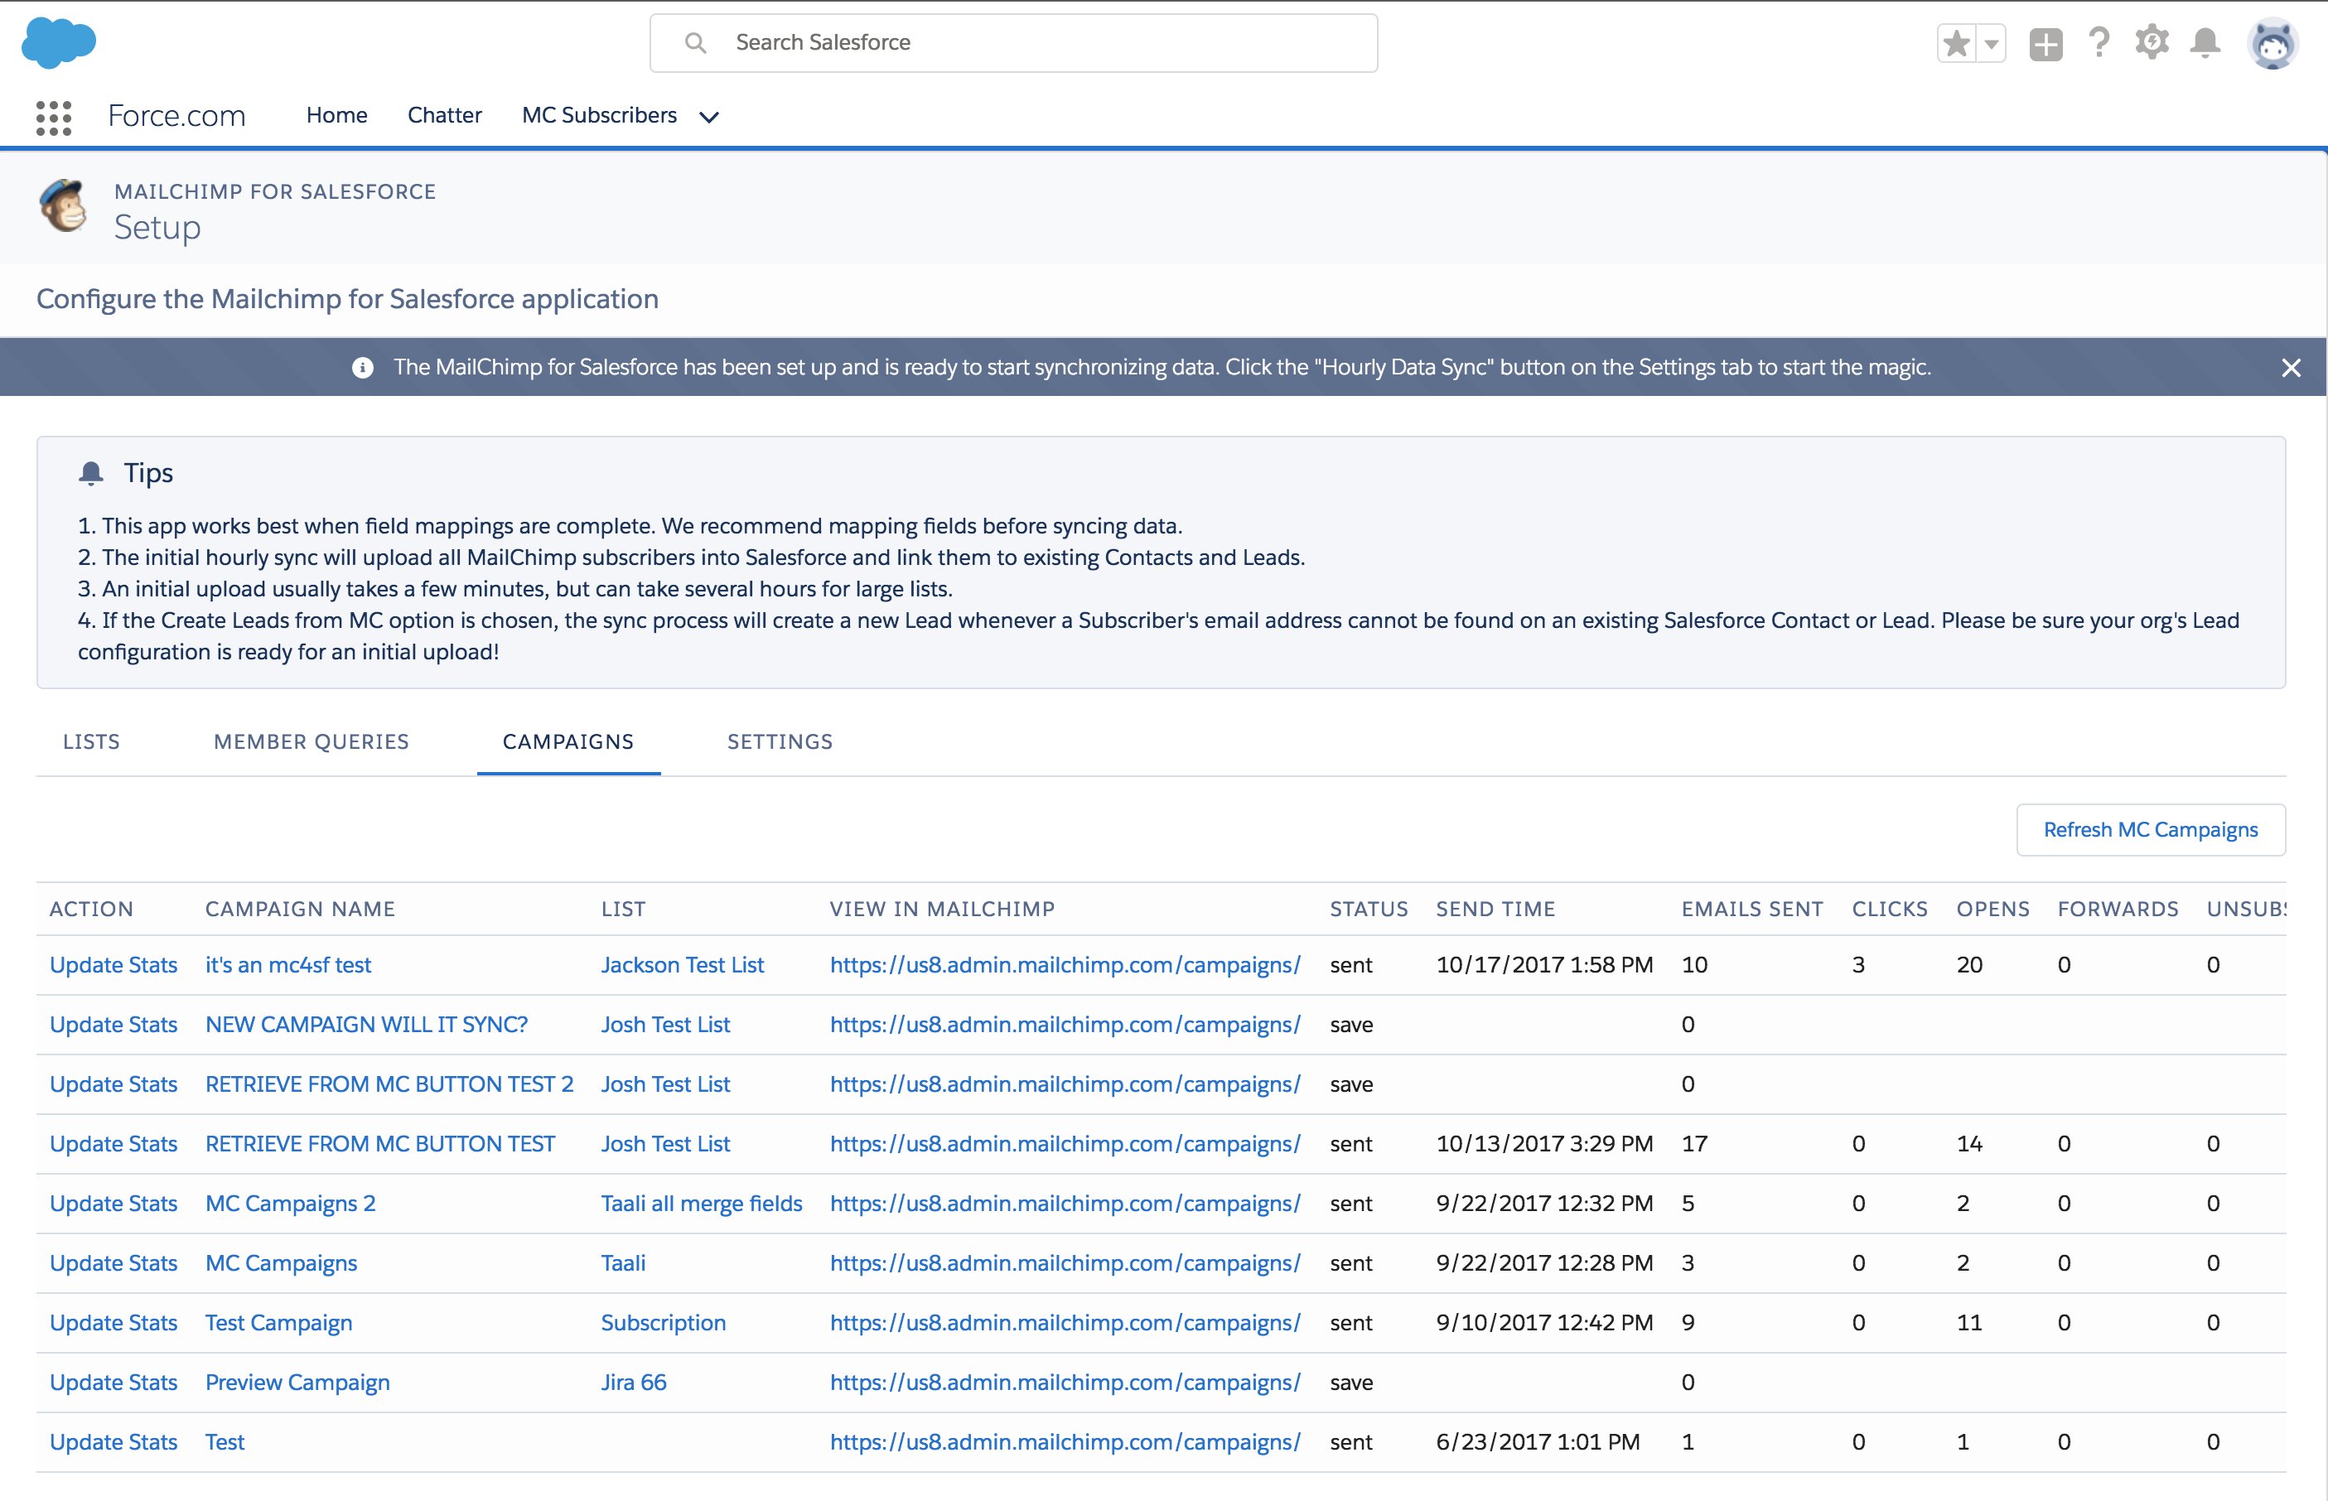Update Stats for MC Campaigns 2
This screenshot has height=1501, width=2328.
(113, 1203)
